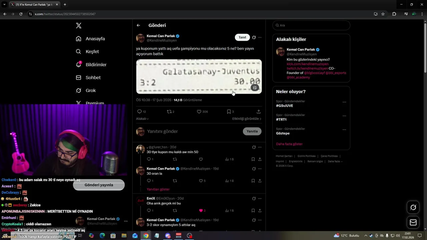427x240 pixels.
Task: Open options for #GSvJUVE trend
Action: tap(344, 102)
